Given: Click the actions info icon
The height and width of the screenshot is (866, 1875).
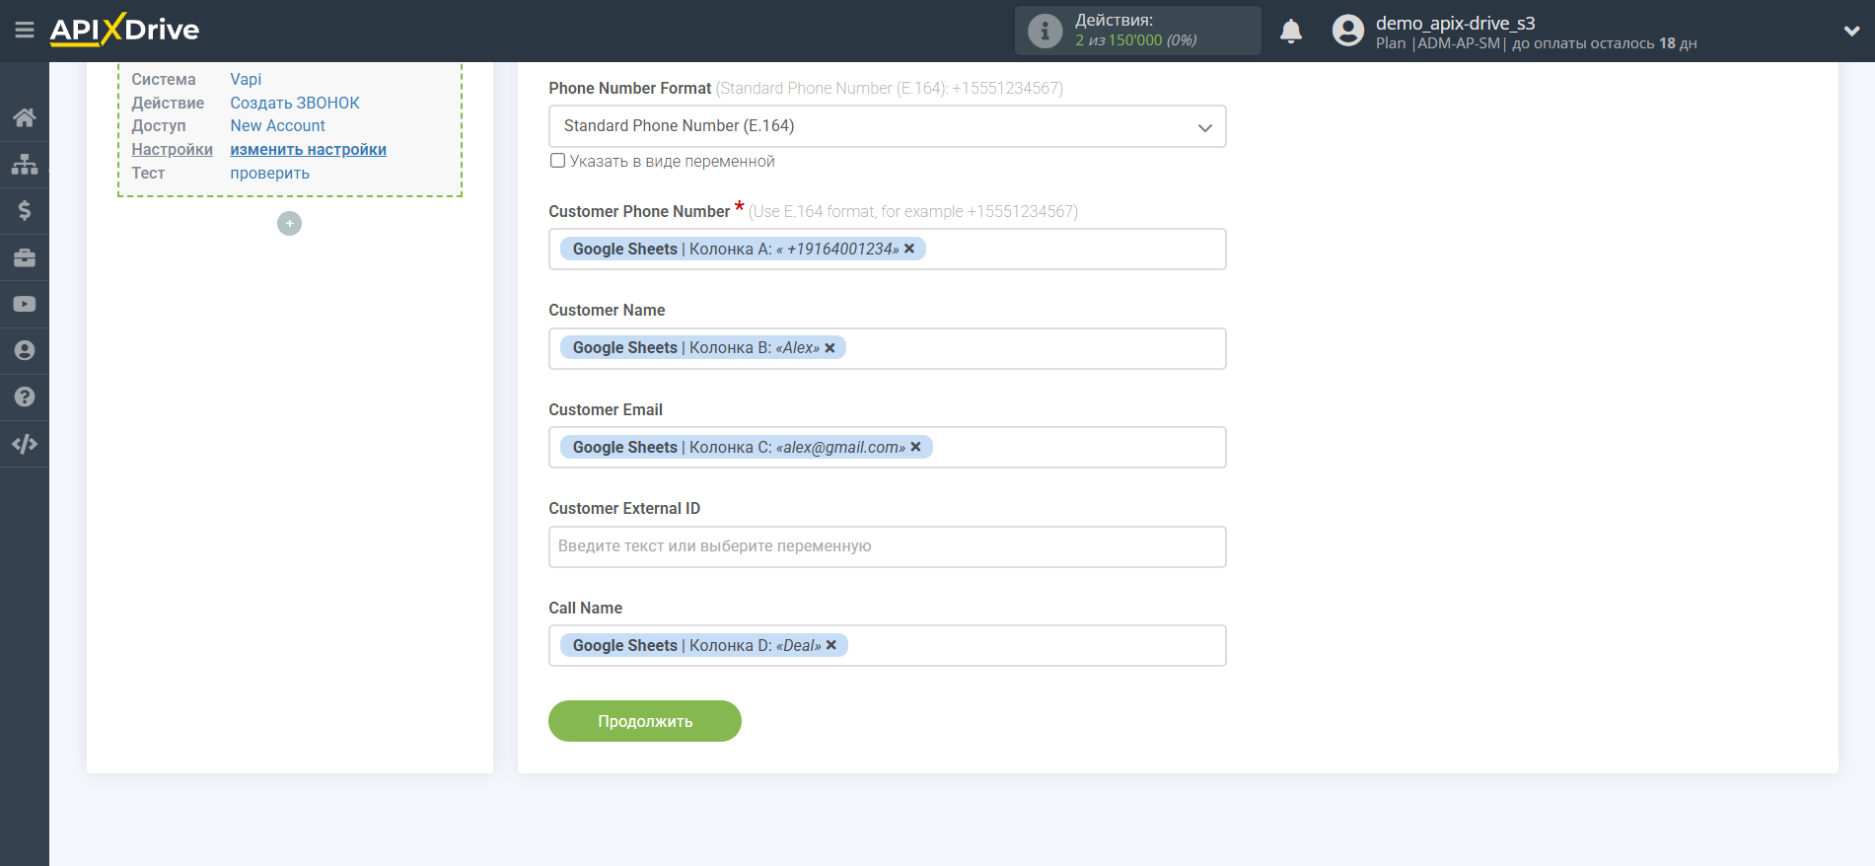Looking at the screenshot, I should pyautogui.click(x=1045, y=31).
